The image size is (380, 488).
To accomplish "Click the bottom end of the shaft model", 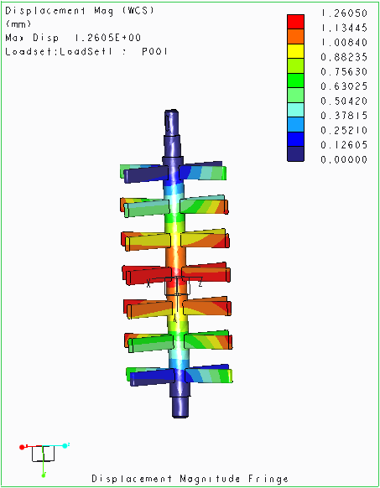I will (180, 407).
